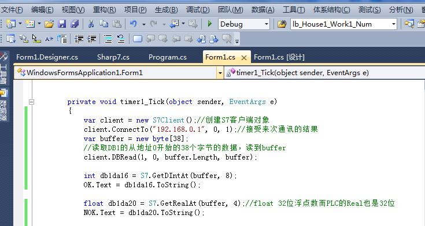Comment out the selected lines icon
The width and height of the screenshot is (425, 226).
[x=108, y=39]
